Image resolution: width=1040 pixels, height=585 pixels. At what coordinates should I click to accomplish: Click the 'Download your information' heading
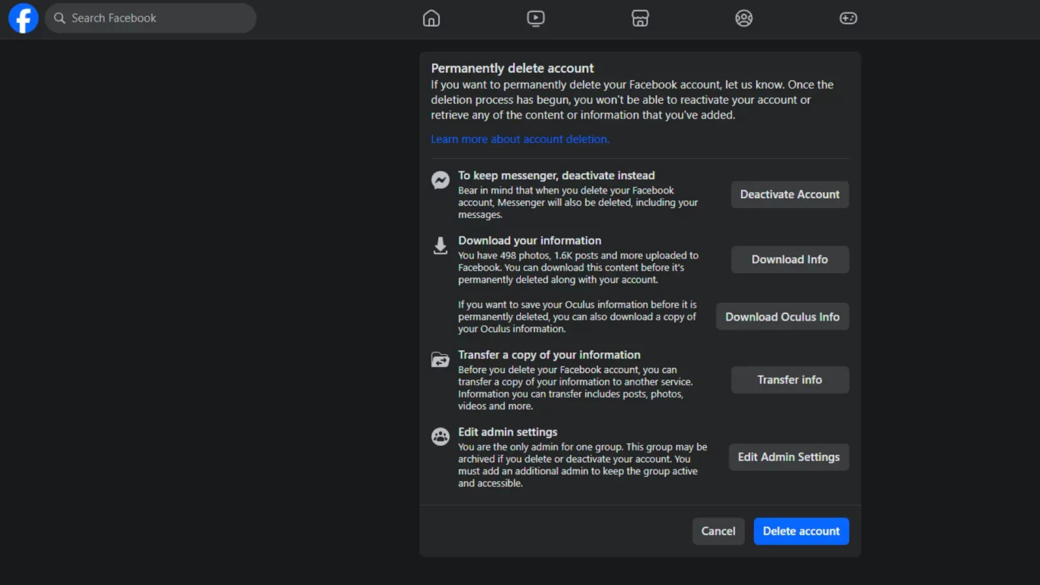click(x=530, y=240)
